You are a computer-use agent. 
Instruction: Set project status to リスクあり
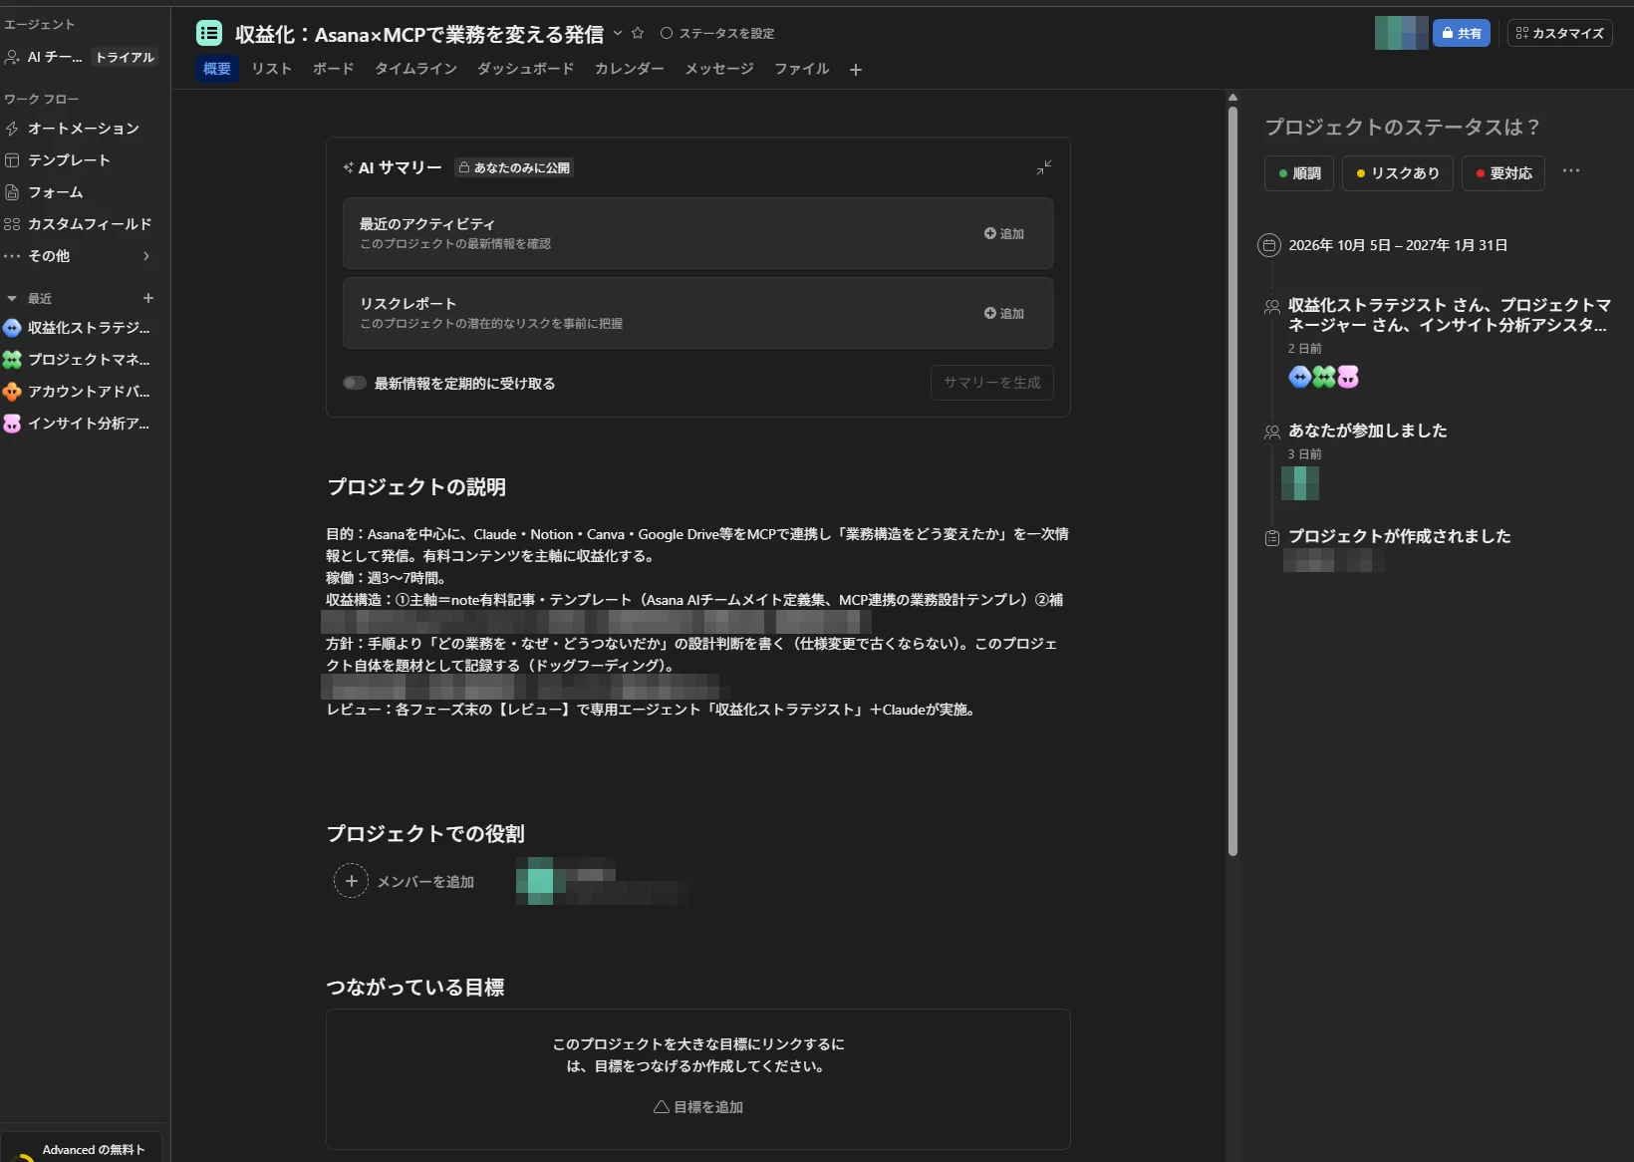(1397, 173)
